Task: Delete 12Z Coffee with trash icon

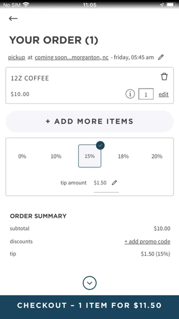Action: pyautogui.click(x=164, y=77)
